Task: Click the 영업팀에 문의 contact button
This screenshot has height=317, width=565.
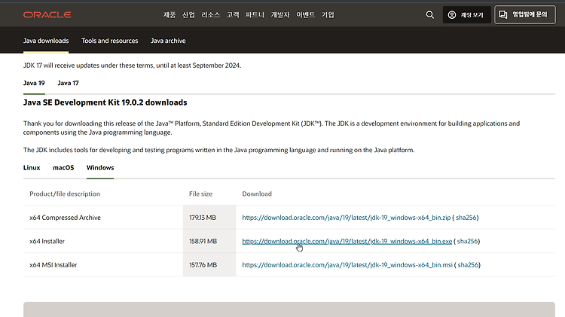Action: pyautogui.click(x=524, y=15)
